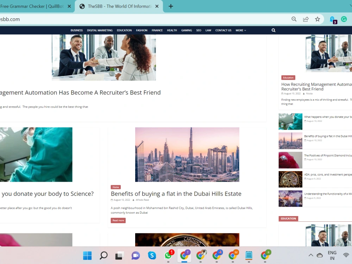Show hidden system tray icons

311,255
